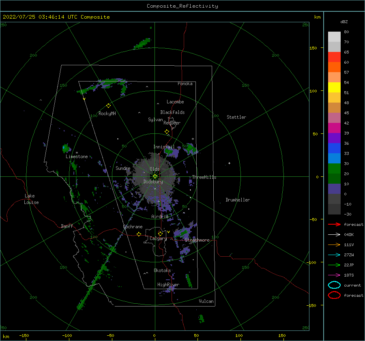The height and width of the screenshot is (341, 365).
Task: Click the yellow diamond marker near RockyMH
Action: 108,106
